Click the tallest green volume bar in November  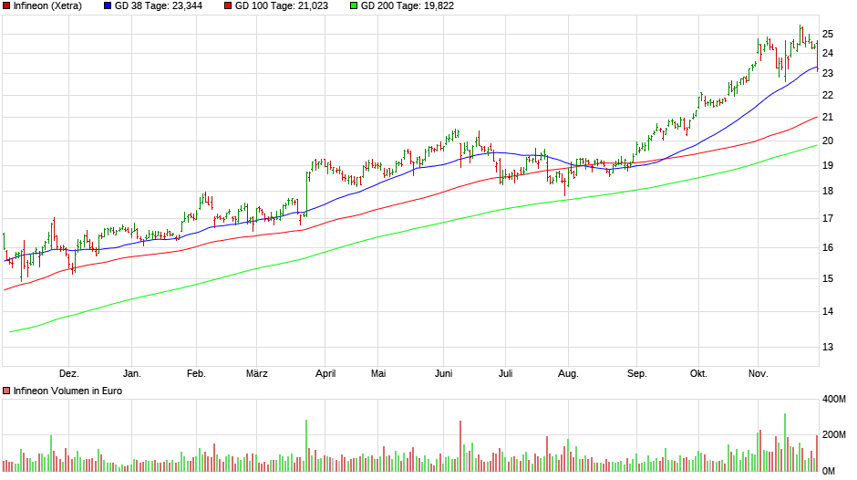785,443
